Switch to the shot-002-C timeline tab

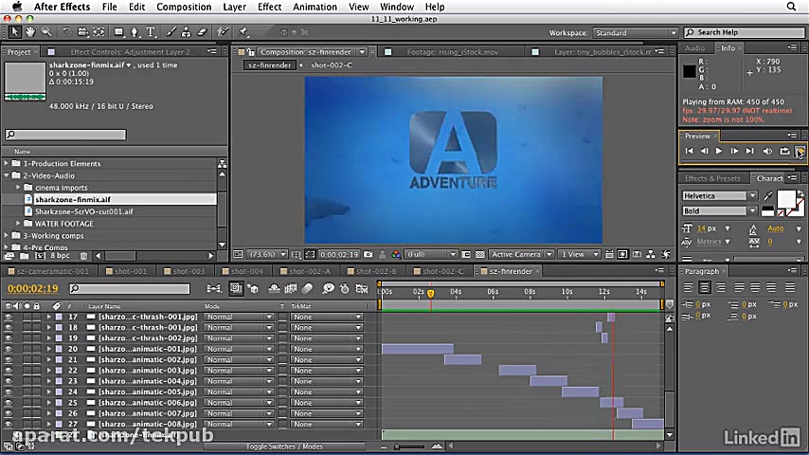(x=441, y=271)
